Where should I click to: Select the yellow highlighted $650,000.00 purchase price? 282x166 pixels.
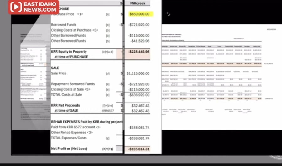(139, 14)
